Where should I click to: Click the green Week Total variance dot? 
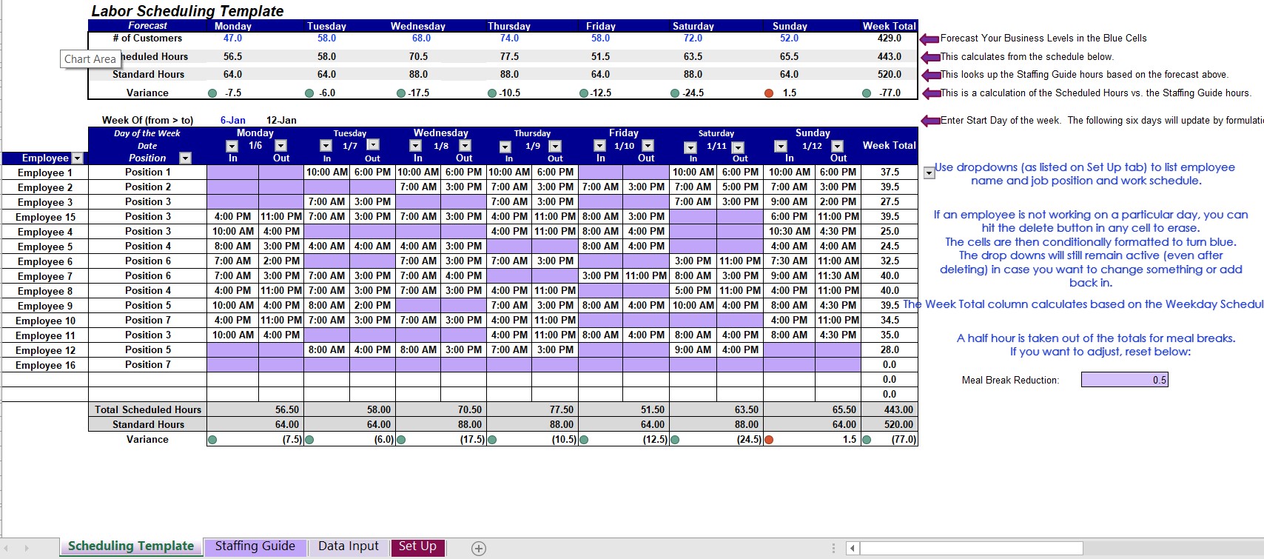click(867, 93)
